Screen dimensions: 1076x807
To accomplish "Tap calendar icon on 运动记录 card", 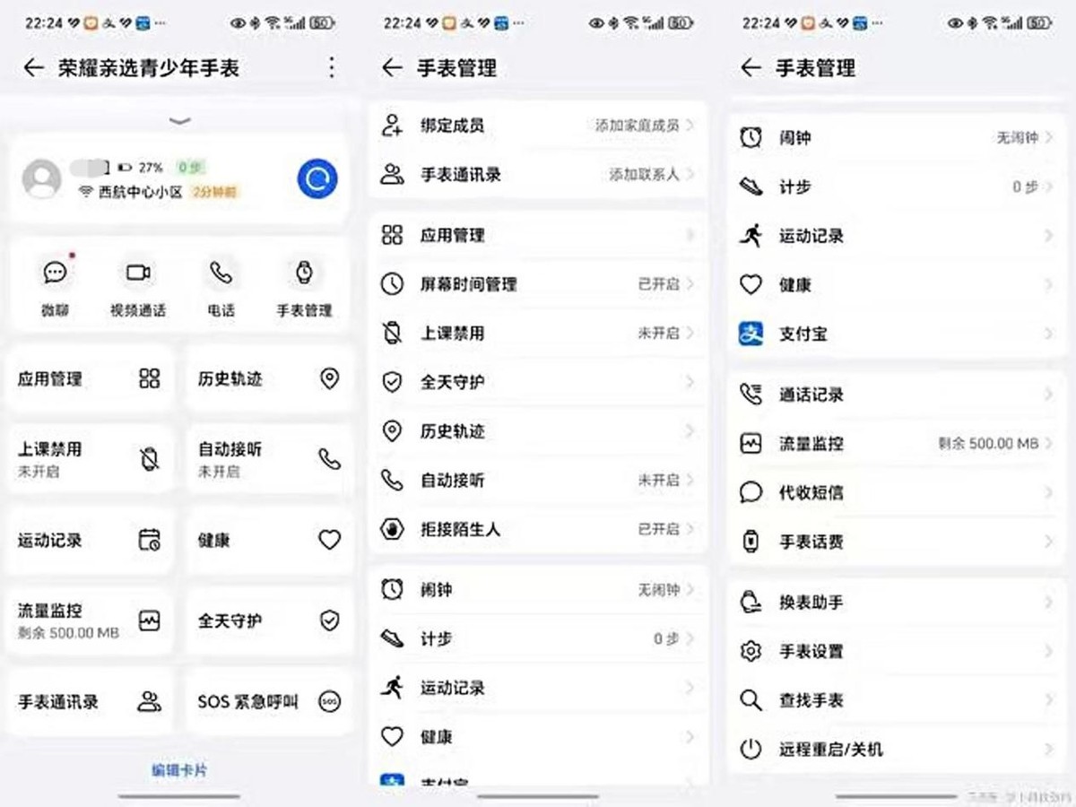I will (x=150, y=540).
